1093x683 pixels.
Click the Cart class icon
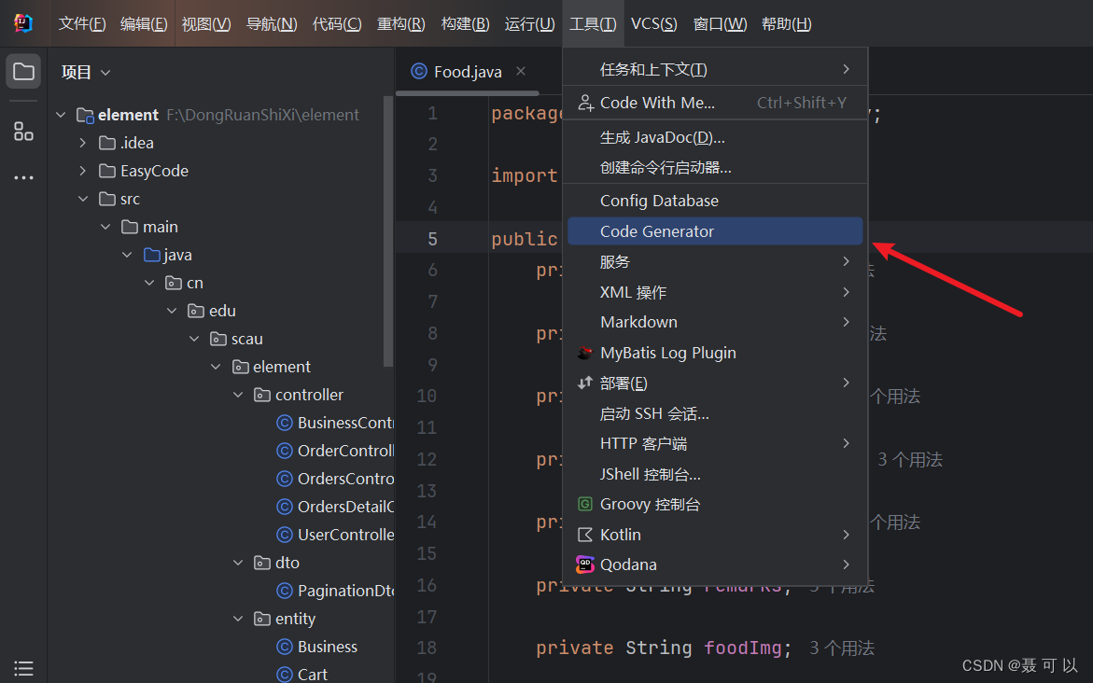(x=284, y=674)
